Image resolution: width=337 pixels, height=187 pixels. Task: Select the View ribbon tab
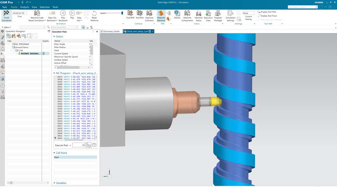click(x=34, y=7)
